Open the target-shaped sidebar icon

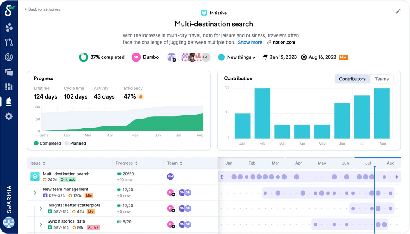9,57
